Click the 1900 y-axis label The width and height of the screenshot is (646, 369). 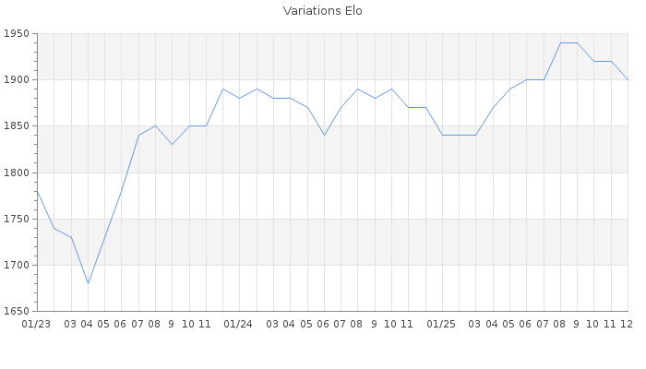pos(16,80)
